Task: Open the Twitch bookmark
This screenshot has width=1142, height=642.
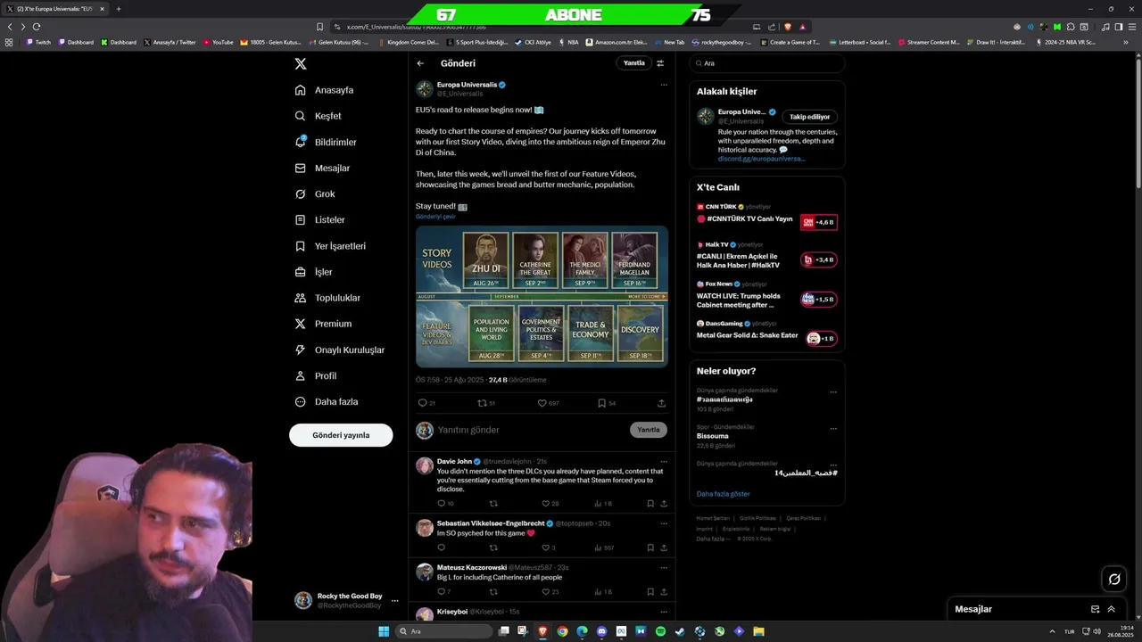Action: click(38, 42)
